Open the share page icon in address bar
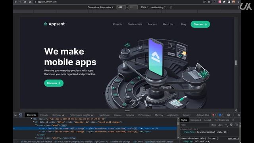 (204, 2)
